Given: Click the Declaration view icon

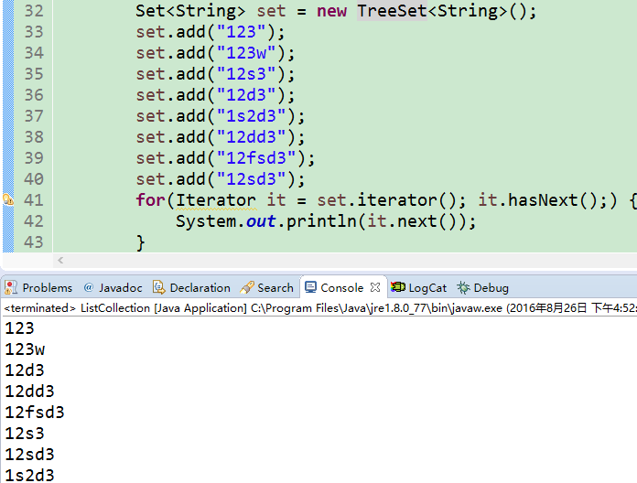Looking at the screenshot, I should coord(159,287).
